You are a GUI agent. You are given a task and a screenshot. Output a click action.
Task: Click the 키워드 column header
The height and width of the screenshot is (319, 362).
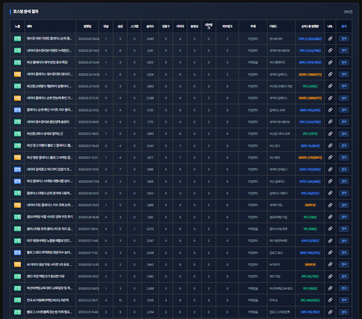point(273,26)
